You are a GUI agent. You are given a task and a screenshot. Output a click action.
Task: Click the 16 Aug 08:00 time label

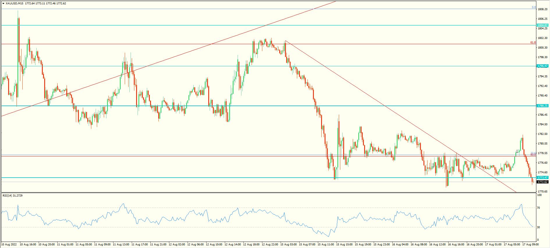tap(419, 245)
